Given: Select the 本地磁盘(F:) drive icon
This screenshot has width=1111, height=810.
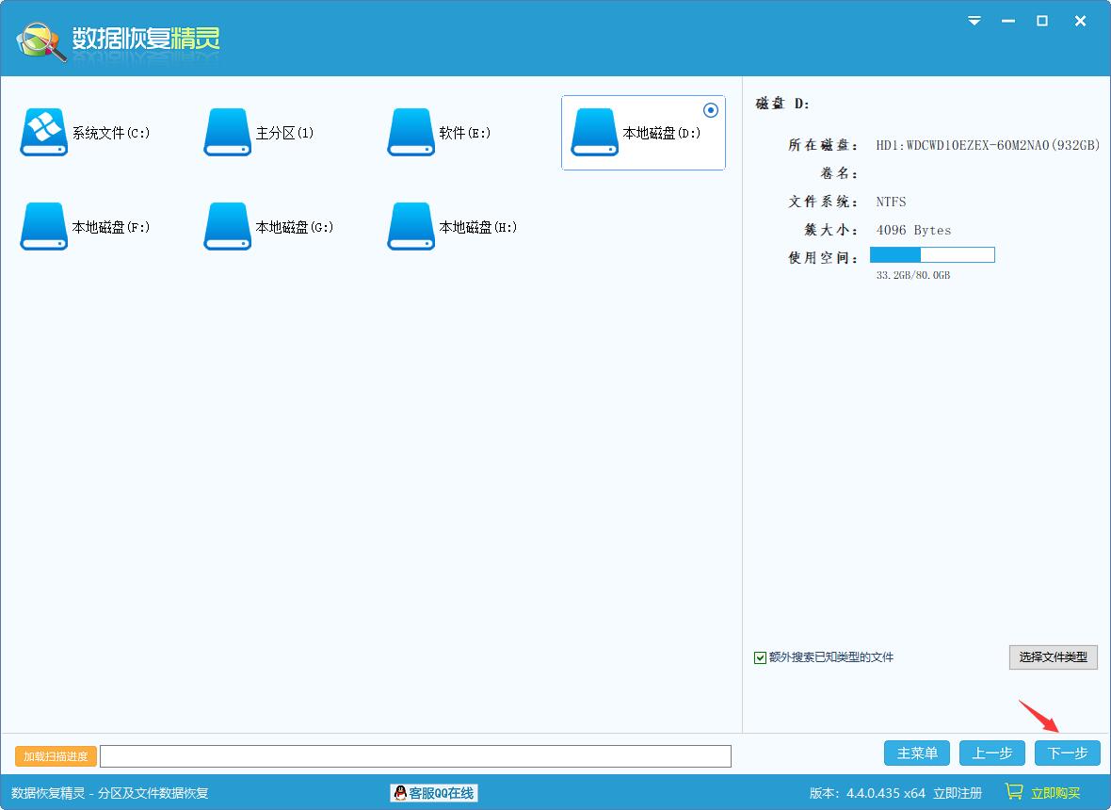Looking at the screenshot, I should pyautogui.click(x=44, y=227).
